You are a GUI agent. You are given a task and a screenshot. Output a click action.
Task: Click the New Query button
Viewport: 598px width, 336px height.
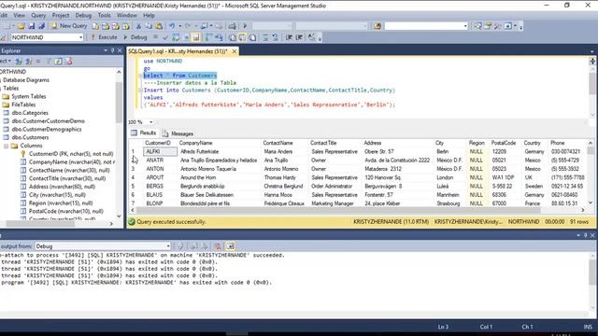69,26
